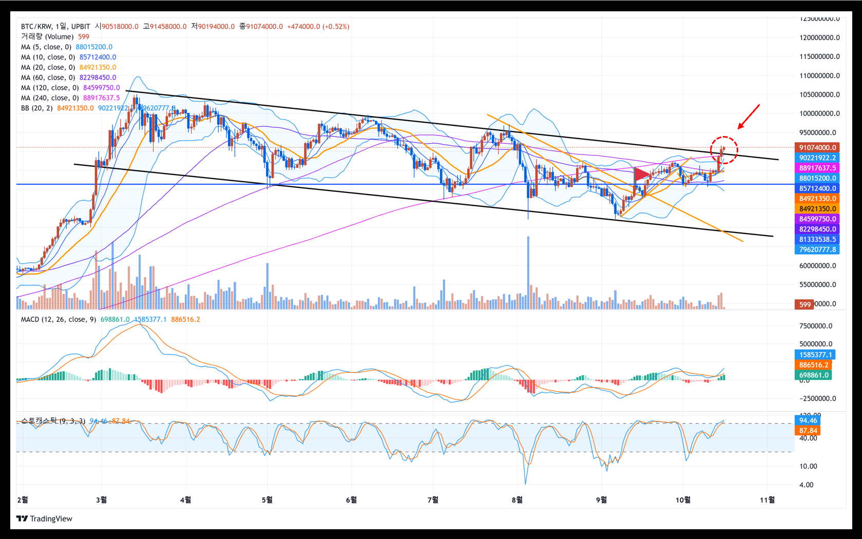Screen dimensions: 862x539
Task: Click the blue 90221922.2 price axis label
Action: pyautogui.click(x=817, y=158)
